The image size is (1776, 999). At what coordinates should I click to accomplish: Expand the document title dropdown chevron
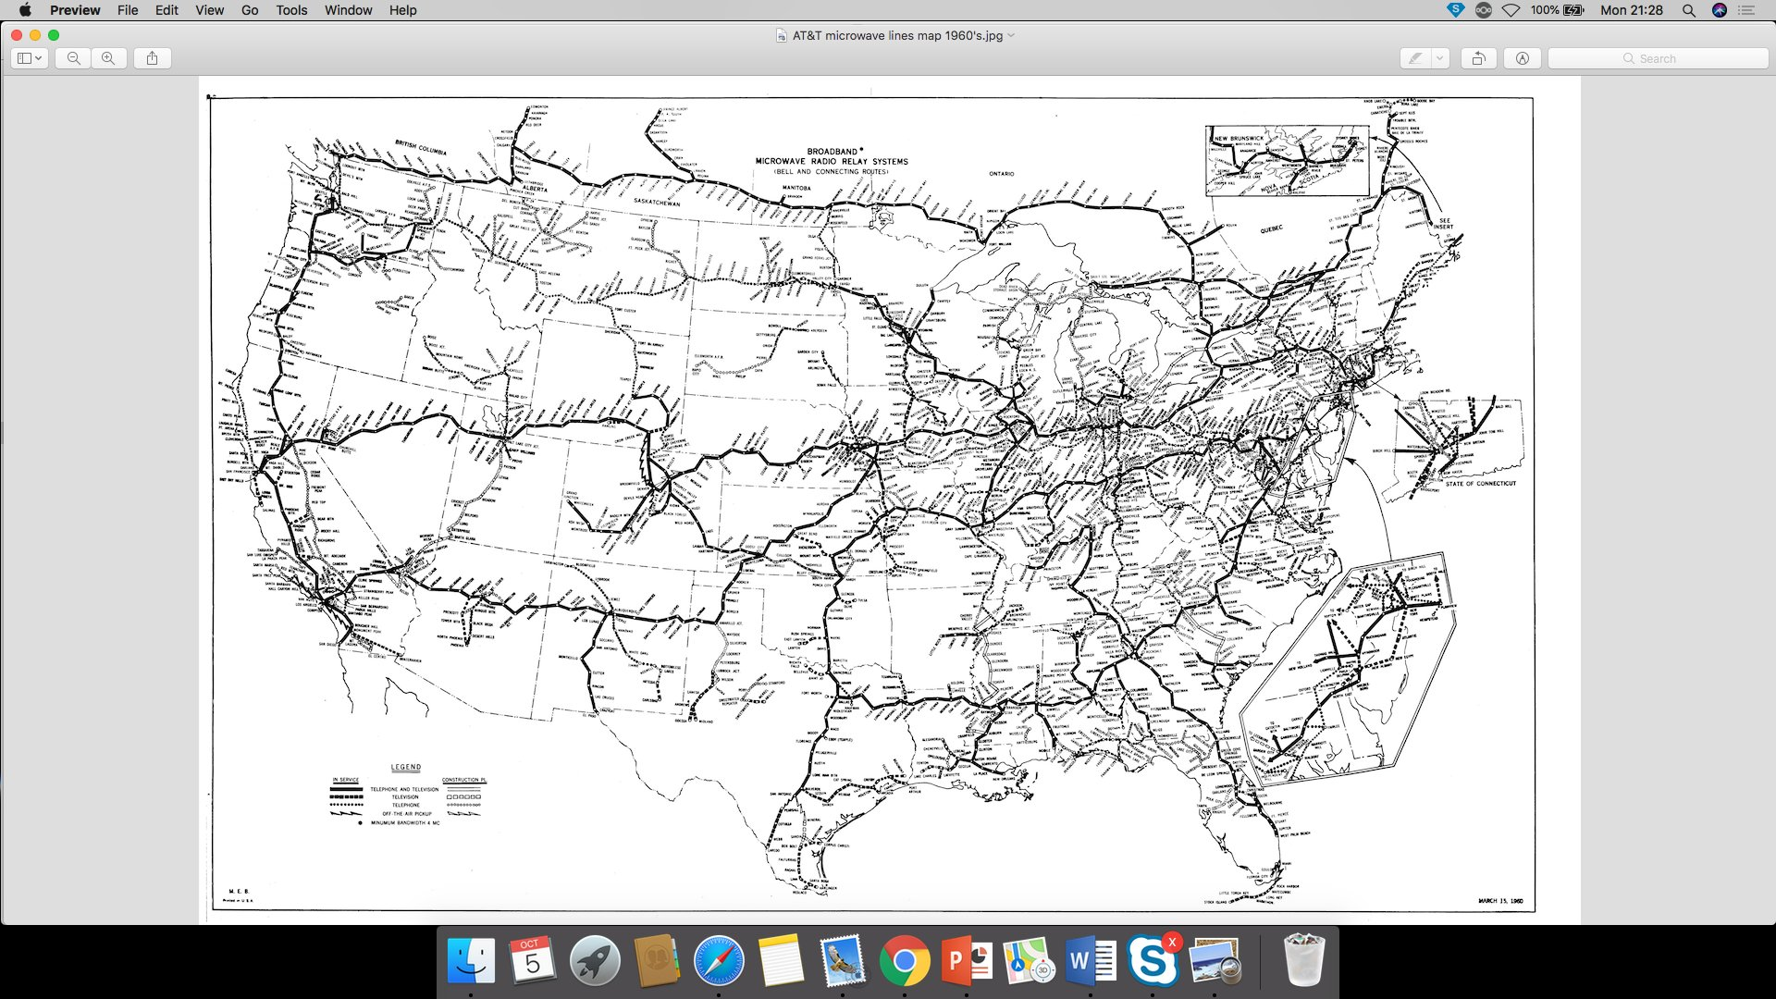pyautogui.click(x=1011, y=35)
